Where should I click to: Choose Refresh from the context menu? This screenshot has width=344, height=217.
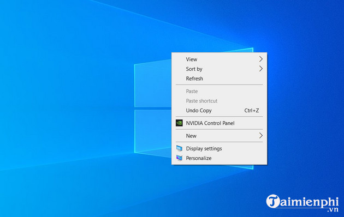tap(219, 79)
